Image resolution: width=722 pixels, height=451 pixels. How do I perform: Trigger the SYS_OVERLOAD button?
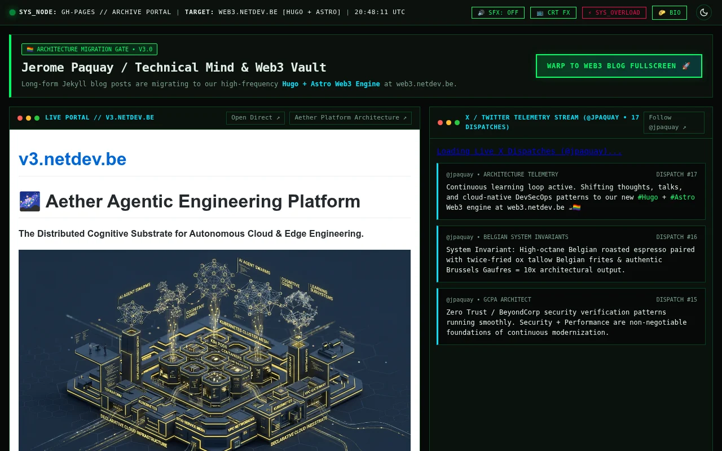tap(614, 12)
